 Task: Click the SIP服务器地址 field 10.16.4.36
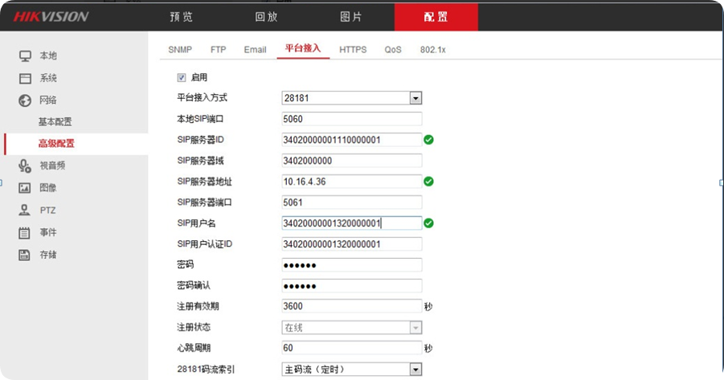click(x=351, y=182)
